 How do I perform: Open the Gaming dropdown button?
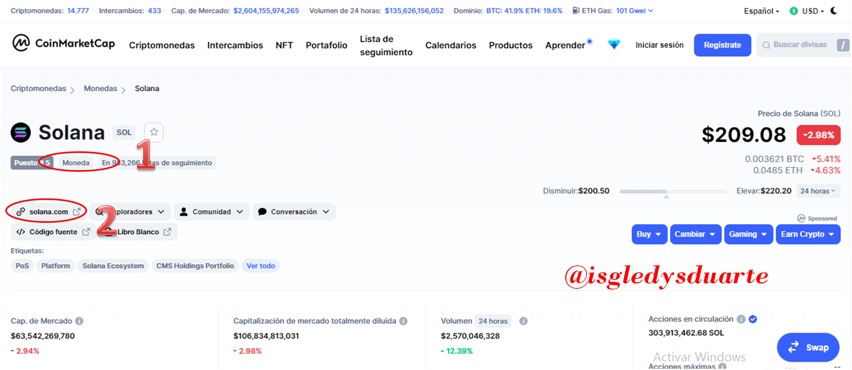[748, 234]
